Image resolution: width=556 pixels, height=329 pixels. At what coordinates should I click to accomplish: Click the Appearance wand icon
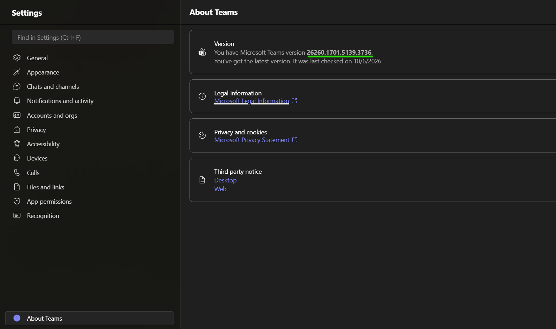(x=17, y=72)
